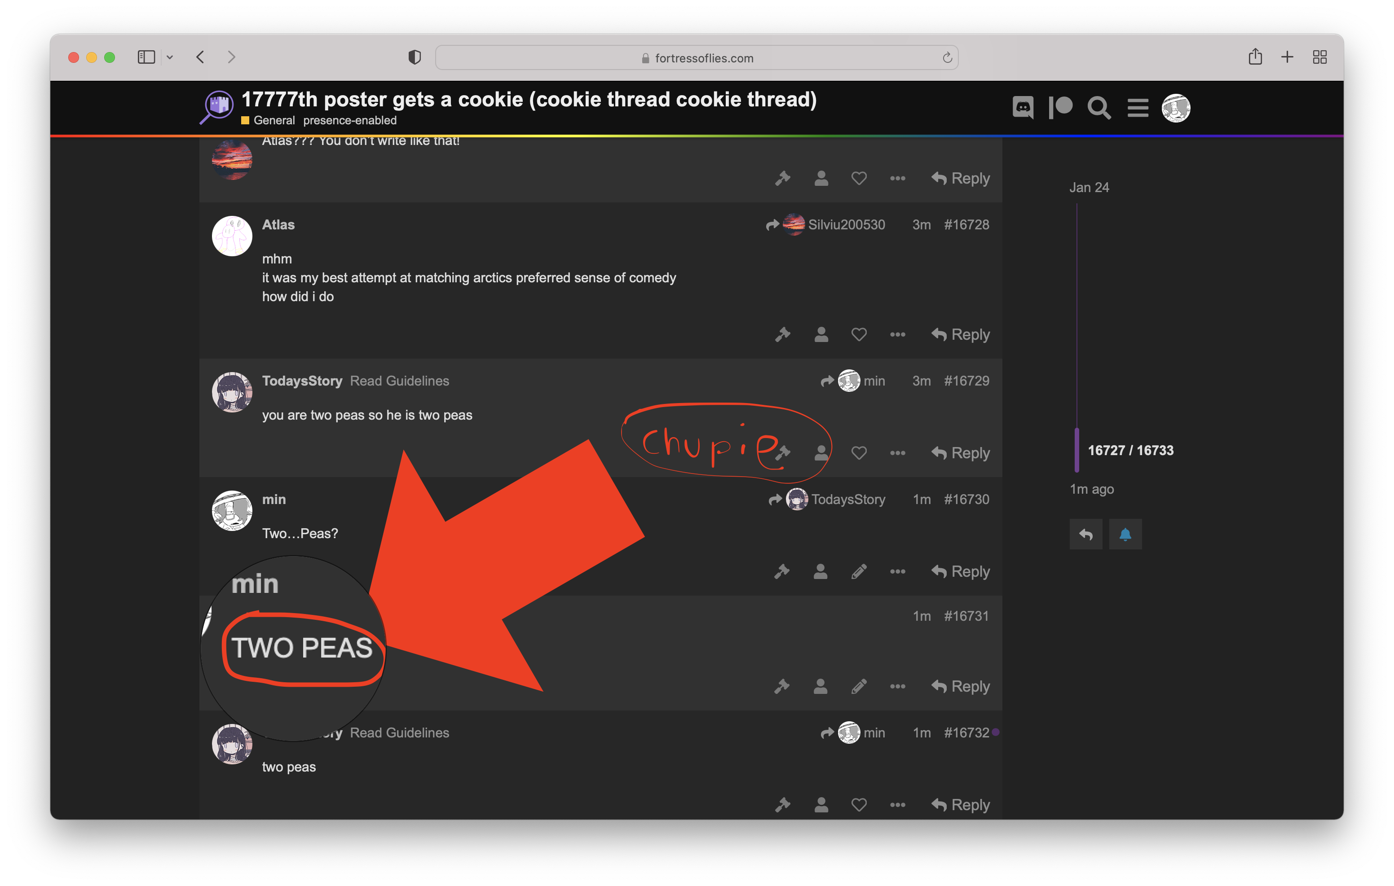This screenshot has width=1394, height=886.
Task: Click timeline reply arrow button
Action: [x=1086, y=534]
